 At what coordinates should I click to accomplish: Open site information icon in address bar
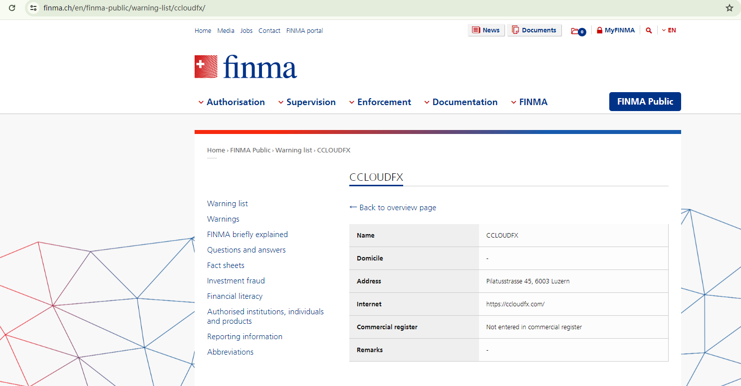point(33,8)
